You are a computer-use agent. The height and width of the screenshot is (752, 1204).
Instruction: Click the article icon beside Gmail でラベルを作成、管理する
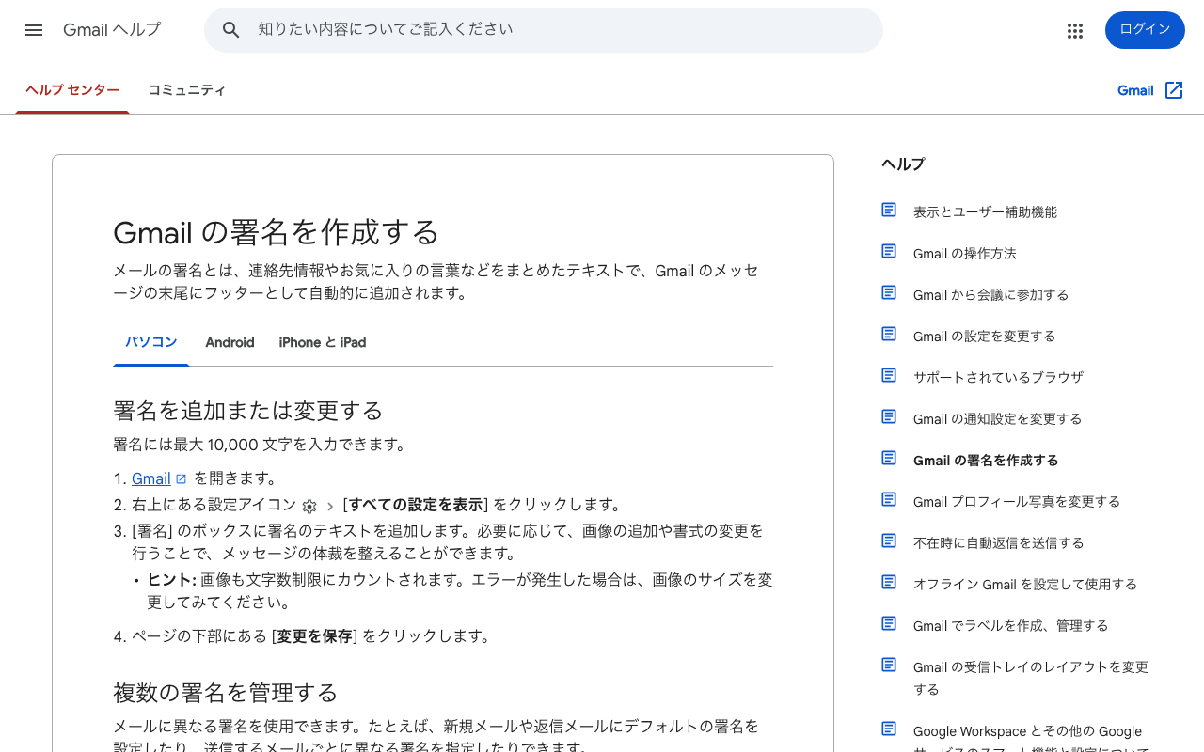click(889, 623)
